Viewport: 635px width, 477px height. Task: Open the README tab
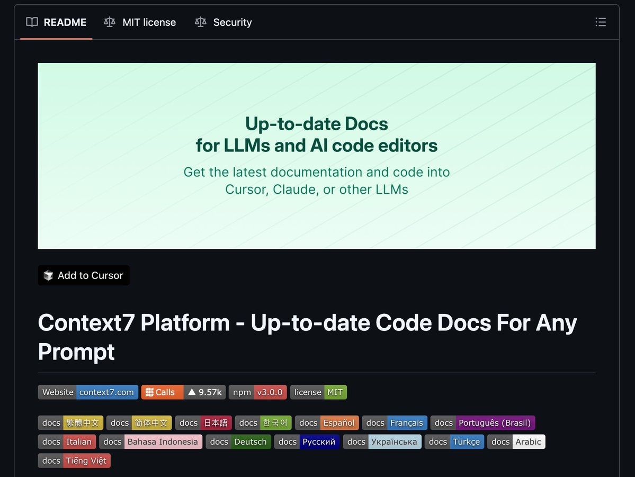tap(56, 22)
